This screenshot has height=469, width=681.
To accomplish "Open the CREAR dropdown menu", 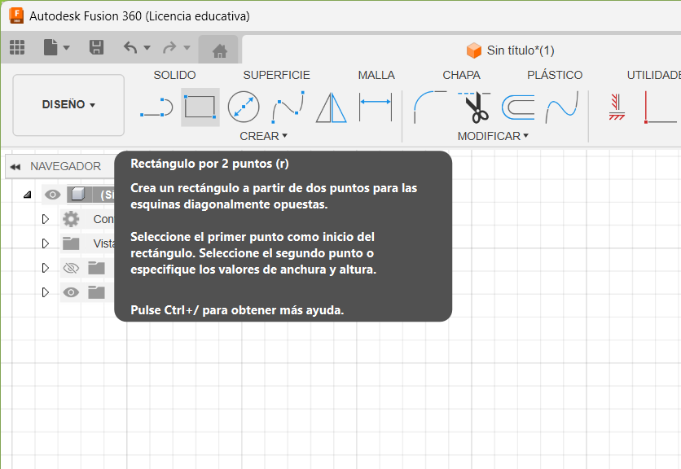I will (x=263, y=136).
